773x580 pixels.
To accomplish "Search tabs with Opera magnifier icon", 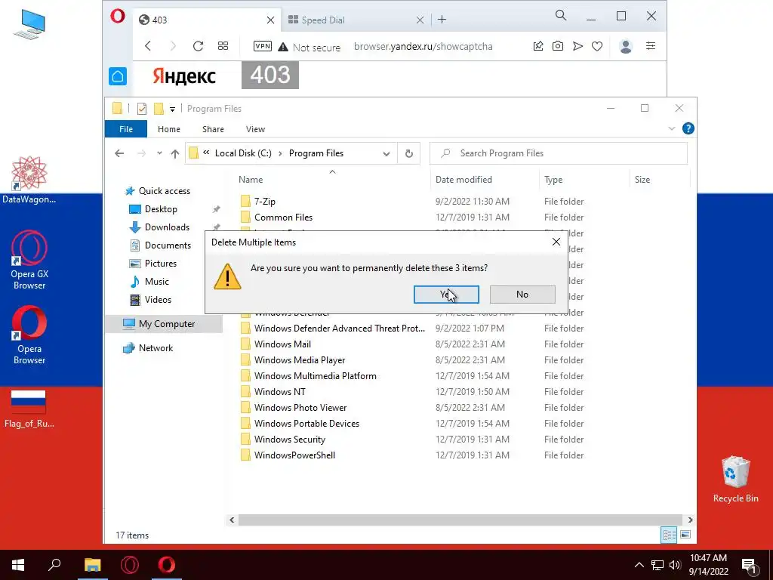I will point(561,16).
